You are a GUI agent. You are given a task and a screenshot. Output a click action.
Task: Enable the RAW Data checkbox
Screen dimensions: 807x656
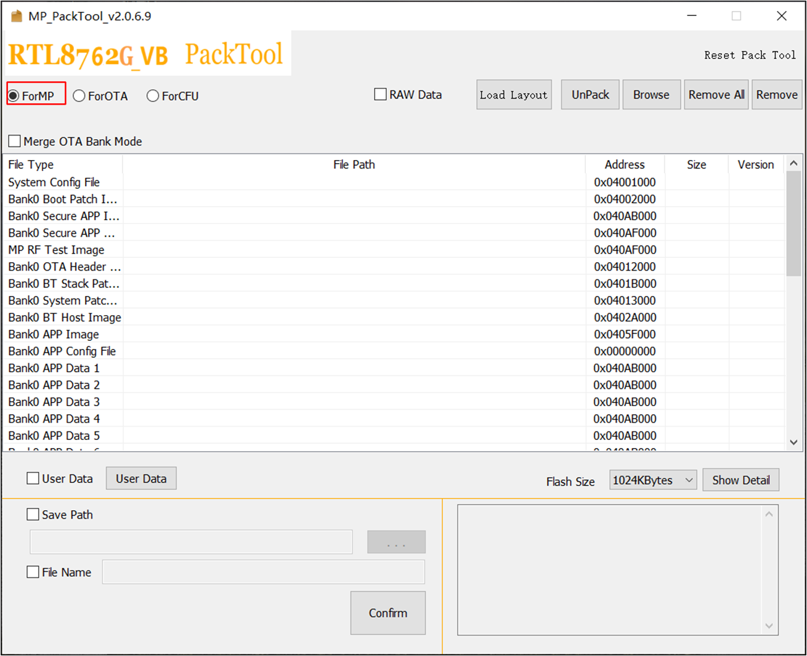(x=381, y=95)
